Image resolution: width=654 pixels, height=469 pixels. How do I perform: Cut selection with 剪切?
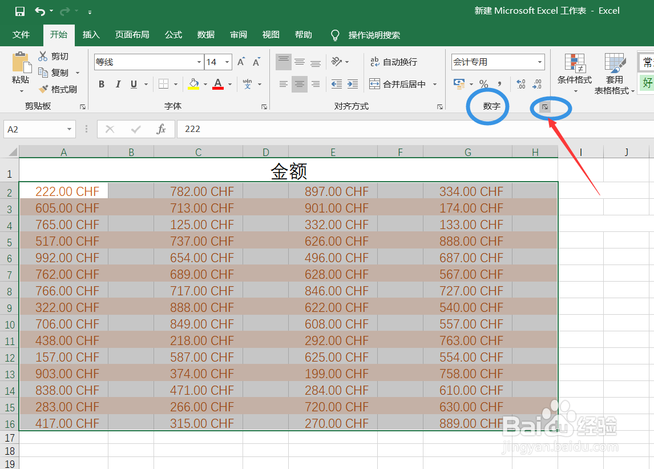click(x=53, y=56)
